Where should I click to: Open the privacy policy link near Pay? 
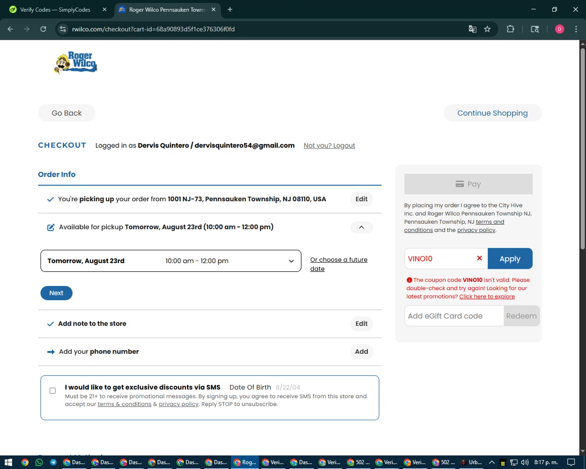476,230
